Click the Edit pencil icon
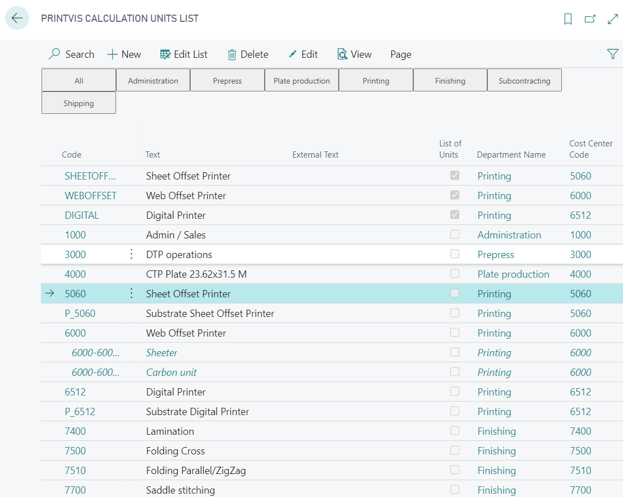Viewport: 623px width, 497px height. pos(293,54)
